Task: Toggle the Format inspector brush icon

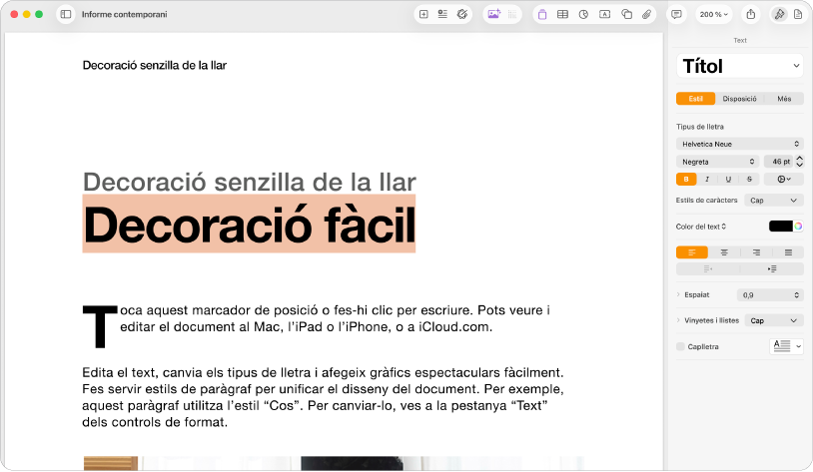Action: pos(779,15)
